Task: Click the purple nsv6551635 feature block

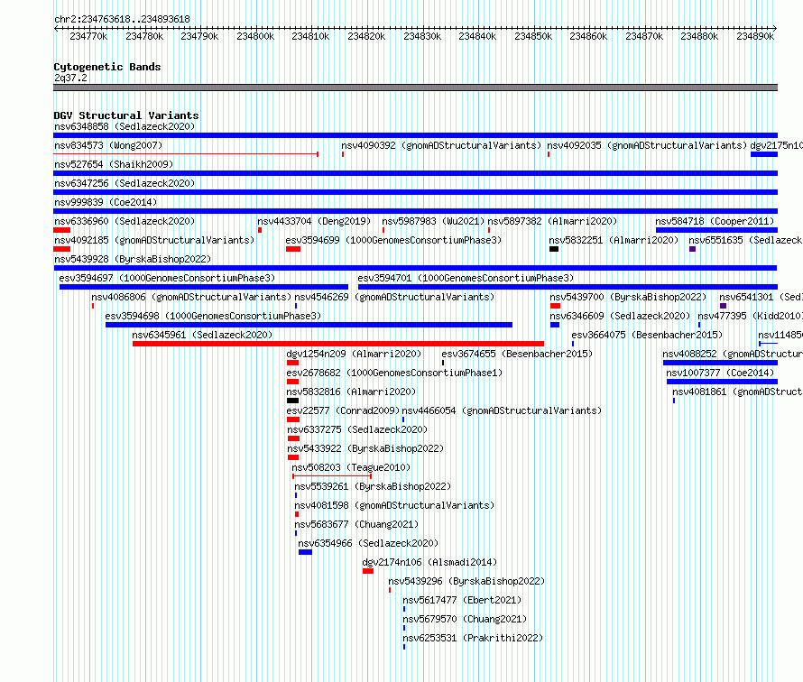Action: pyautogui.click(x=692, y=249)
